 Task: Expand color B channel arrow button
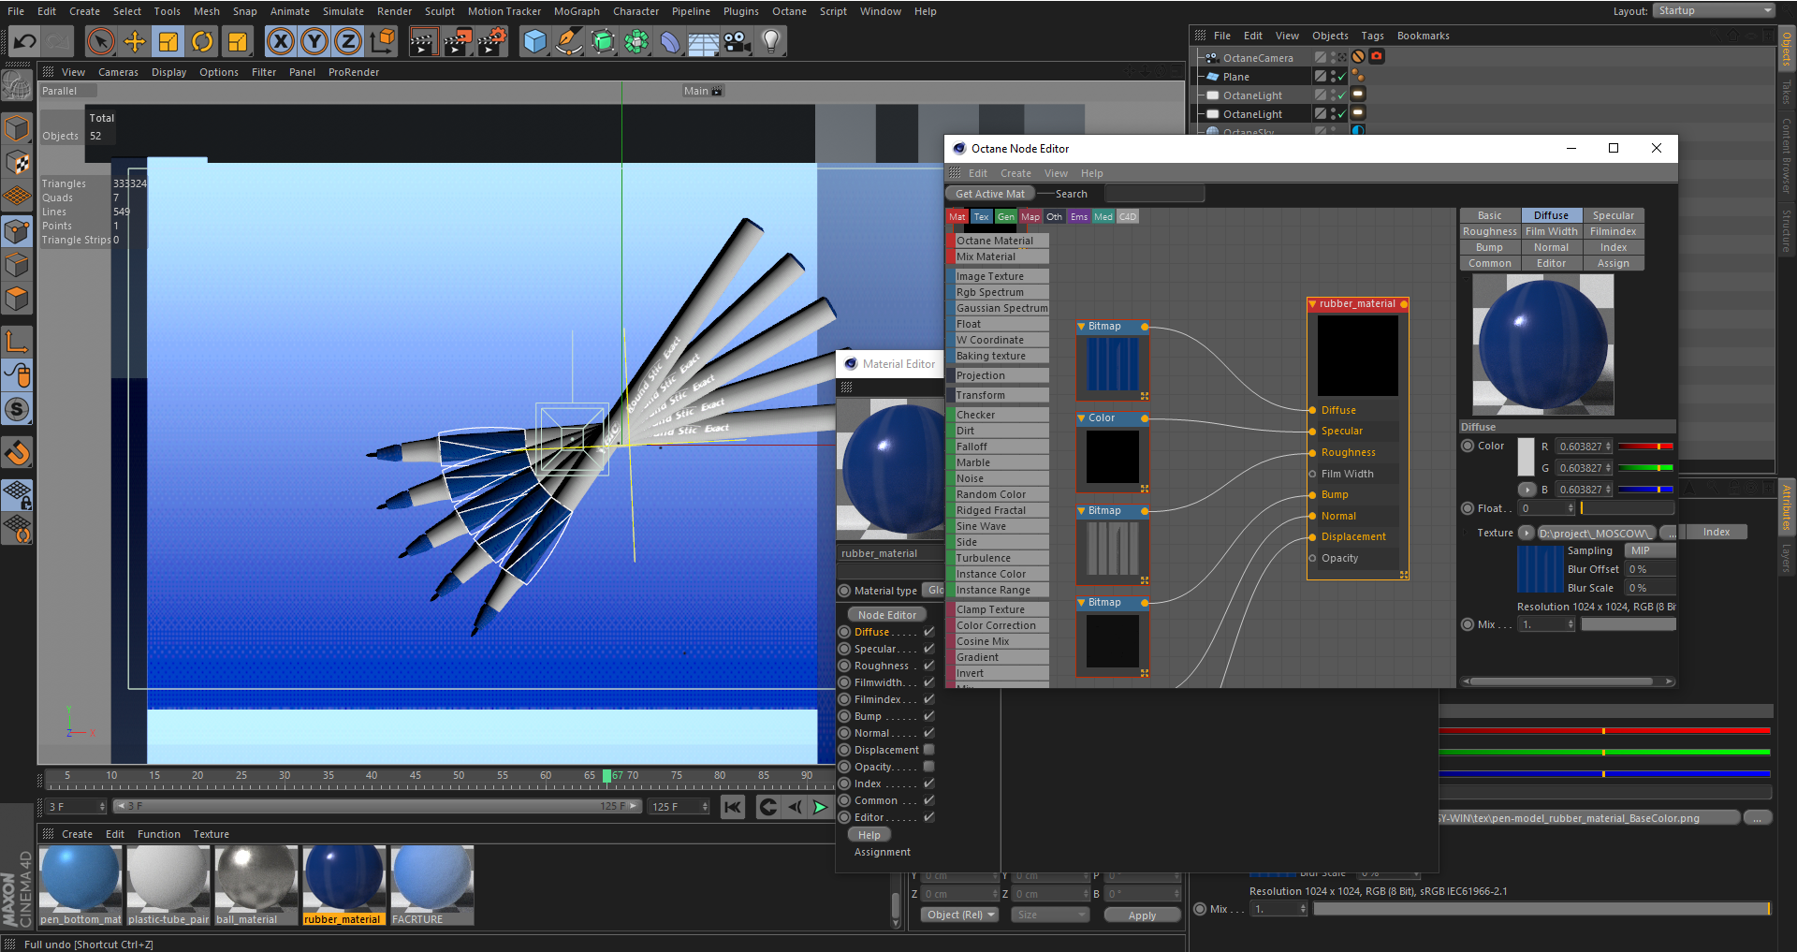(x=1527, y=490)
